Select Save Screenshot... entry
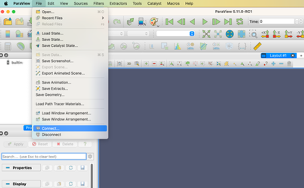The image size is (304, 188). tap(70, 61)
